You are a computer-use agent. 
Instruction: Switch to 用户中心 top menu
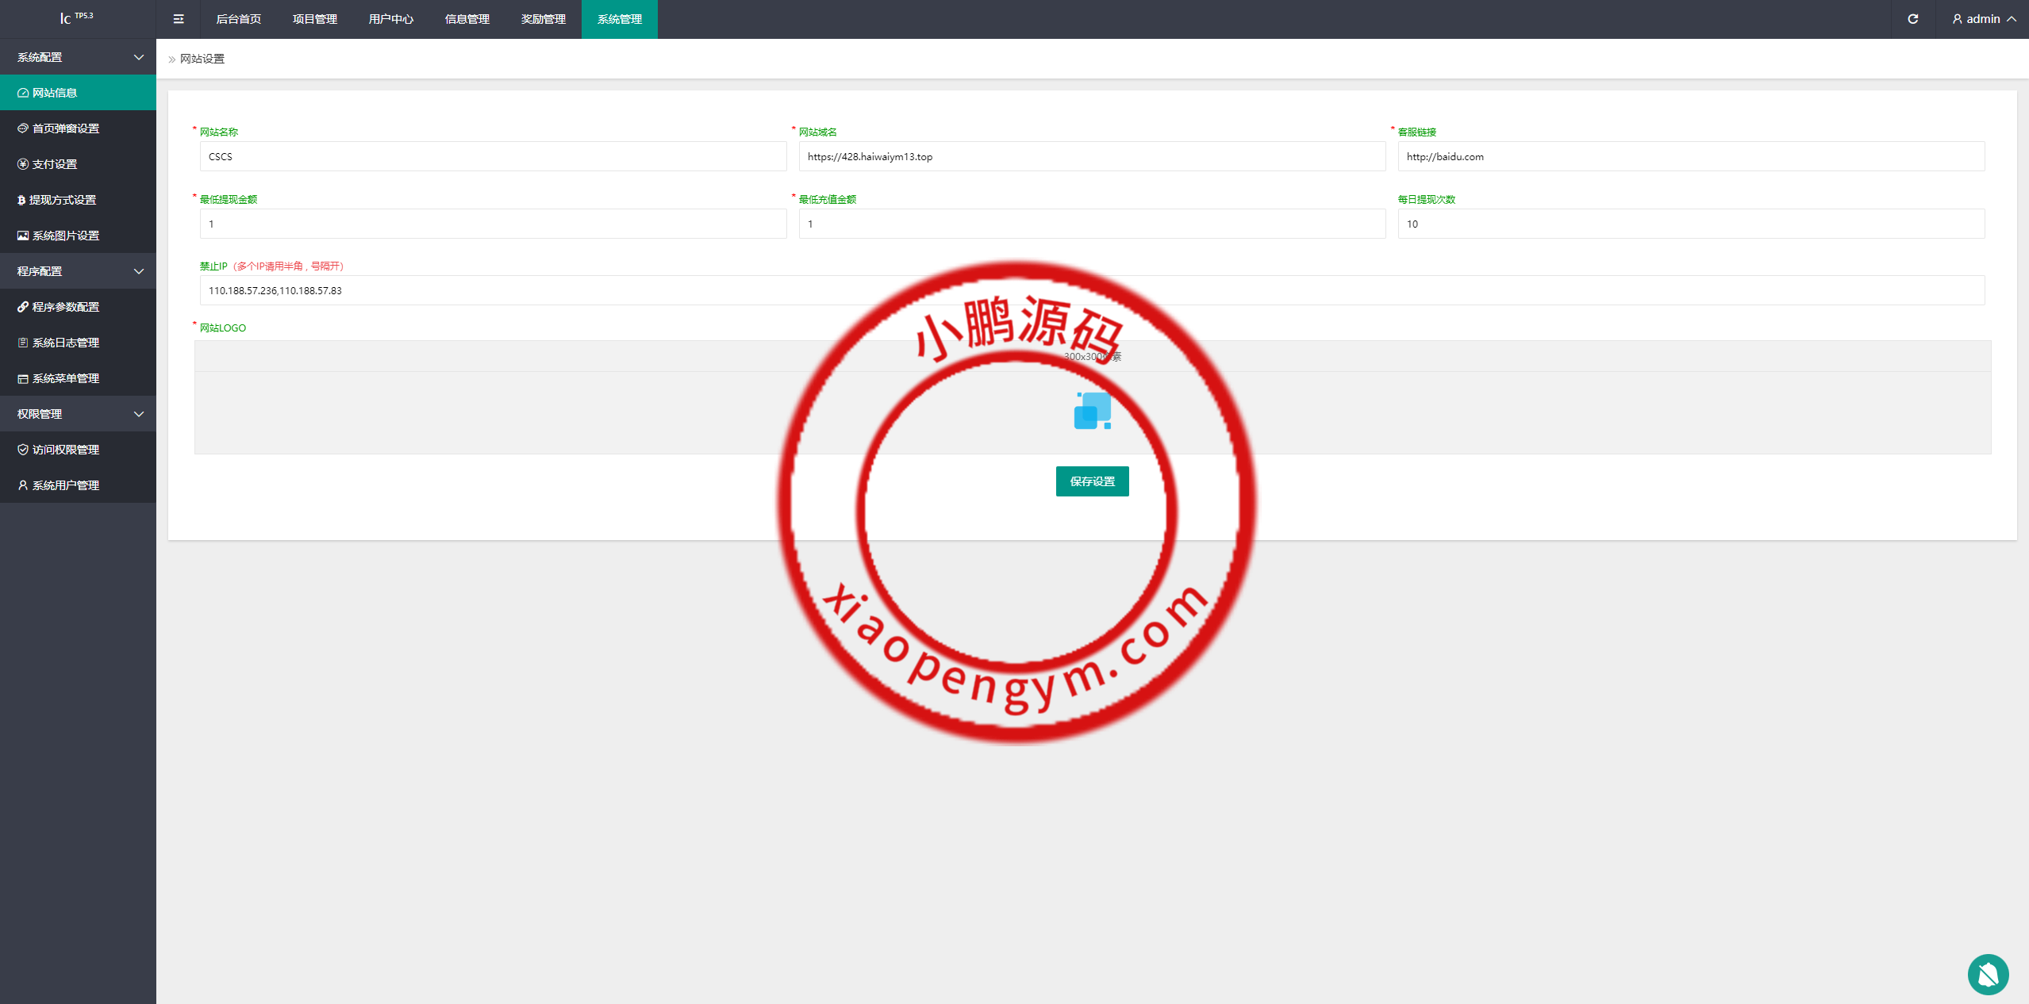[x=390, y=19]
